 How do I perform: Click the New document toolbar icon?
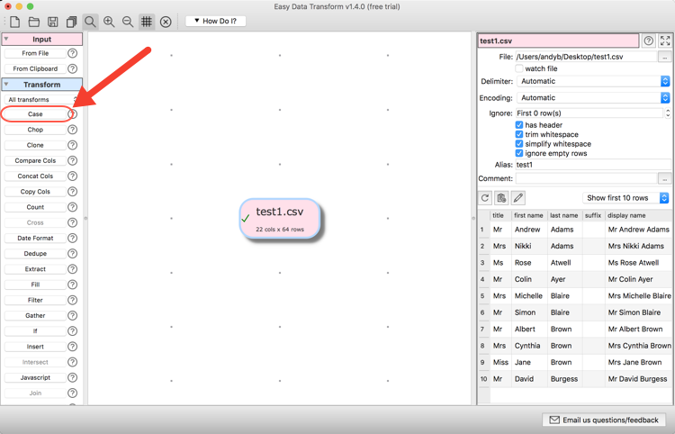(15, 22)
